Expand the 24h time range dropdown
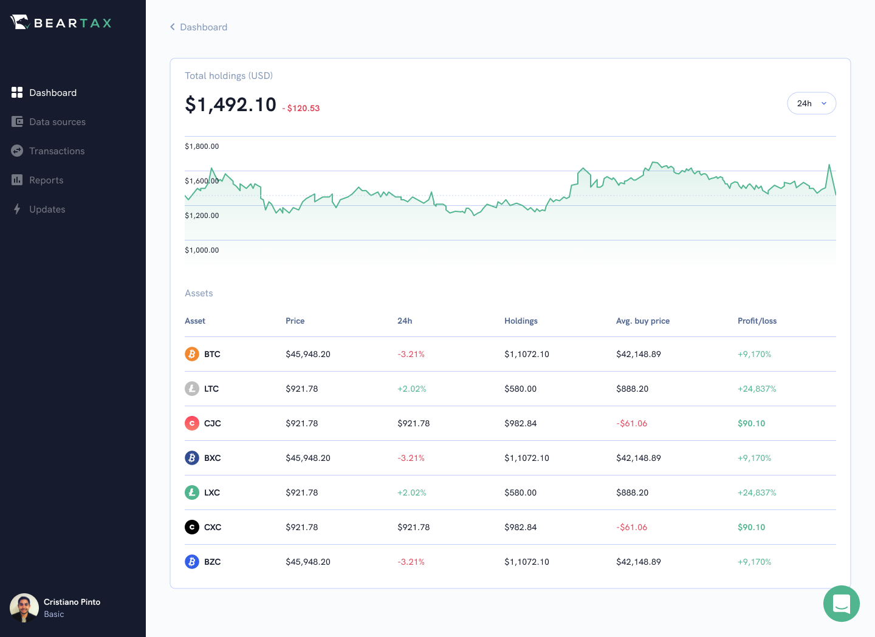Image resolution: width=875 pixels, height=637 pixels. pos(811,103)
